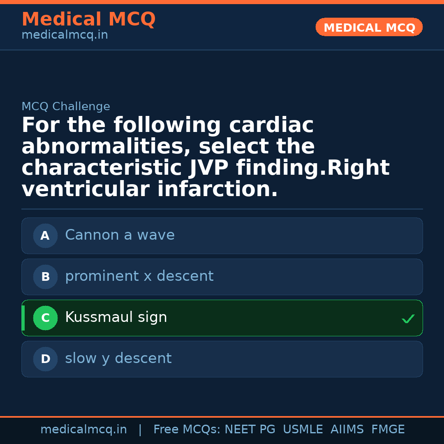Expand the MCQ Challenge section
444x444 pixels.
66,106
